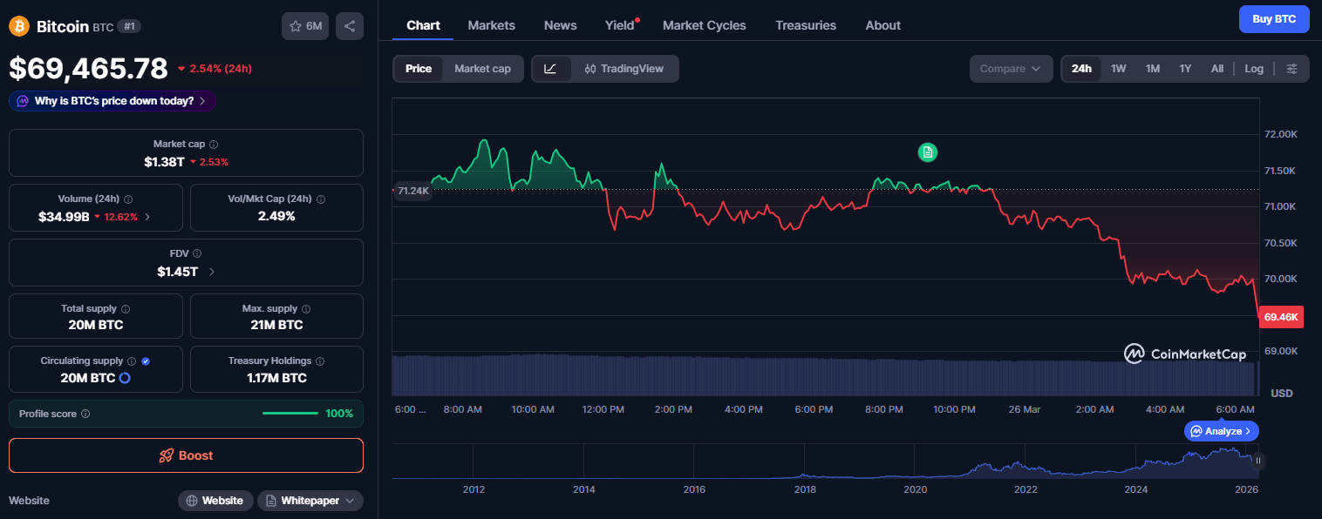Click info icon beside Profile score
This screenshot has width=1322, height=519.
point(85,414)
